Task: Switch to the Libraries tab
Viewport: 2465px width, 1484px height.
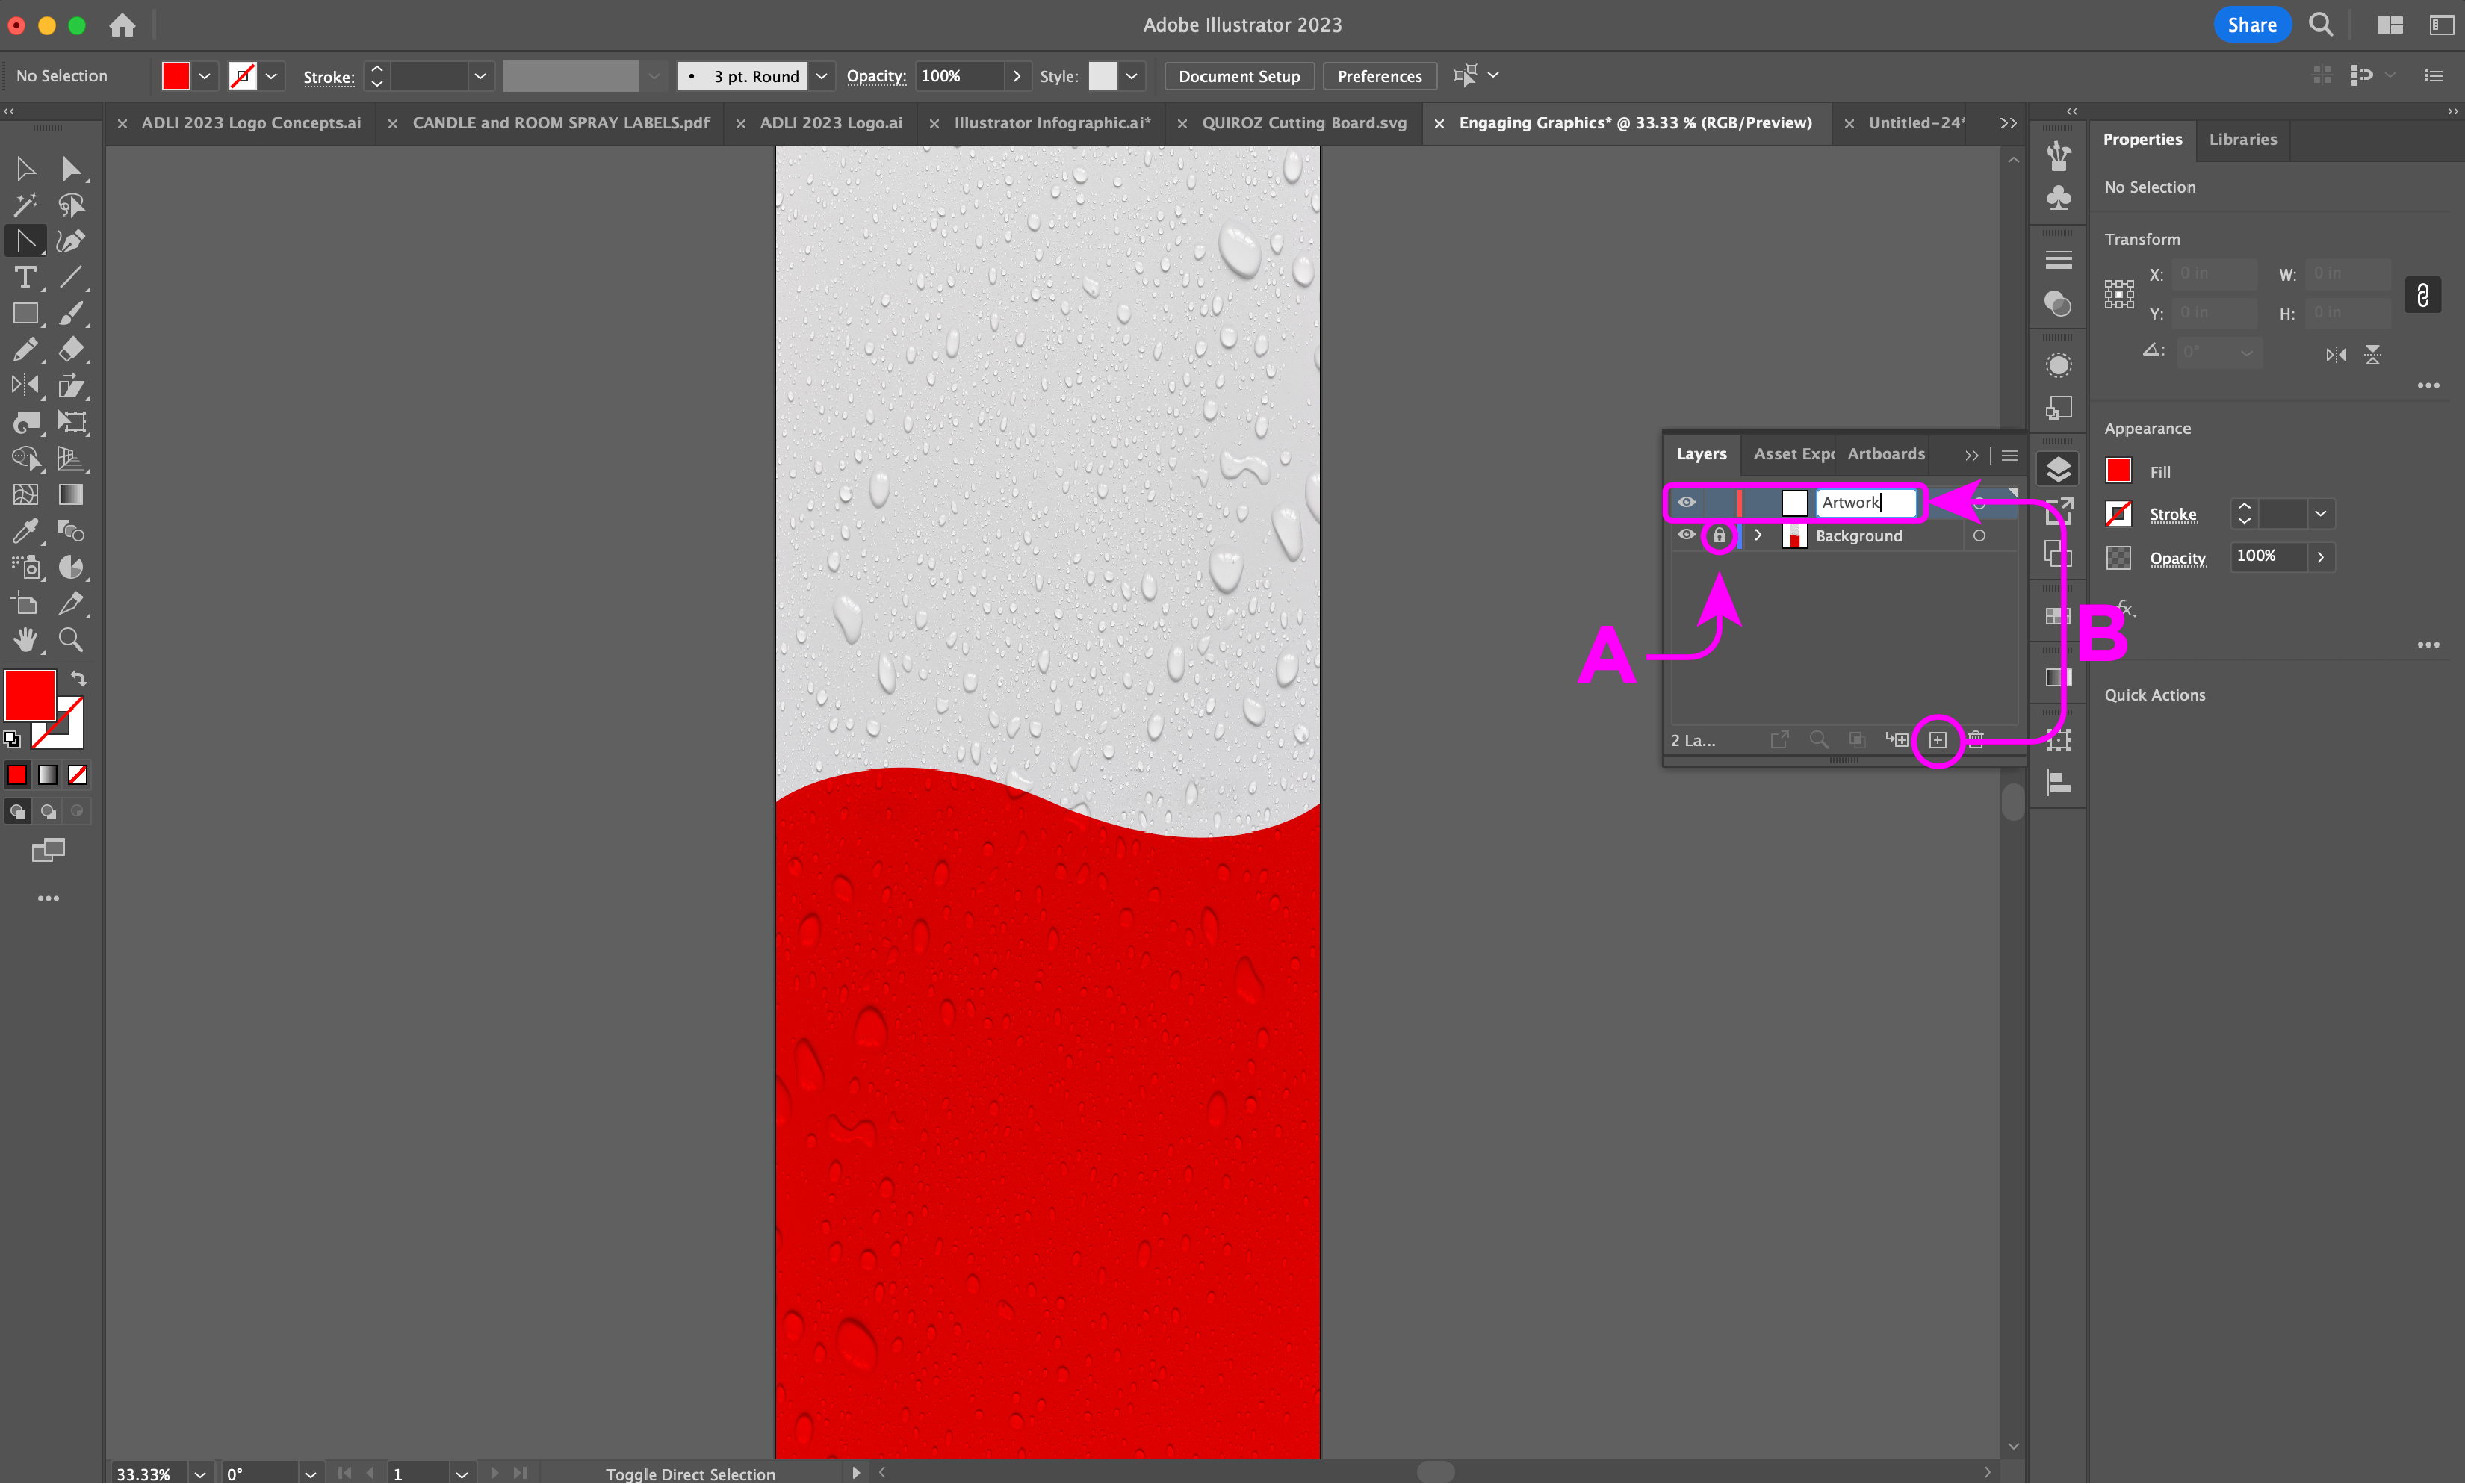Action: [x=2242, y=139]
